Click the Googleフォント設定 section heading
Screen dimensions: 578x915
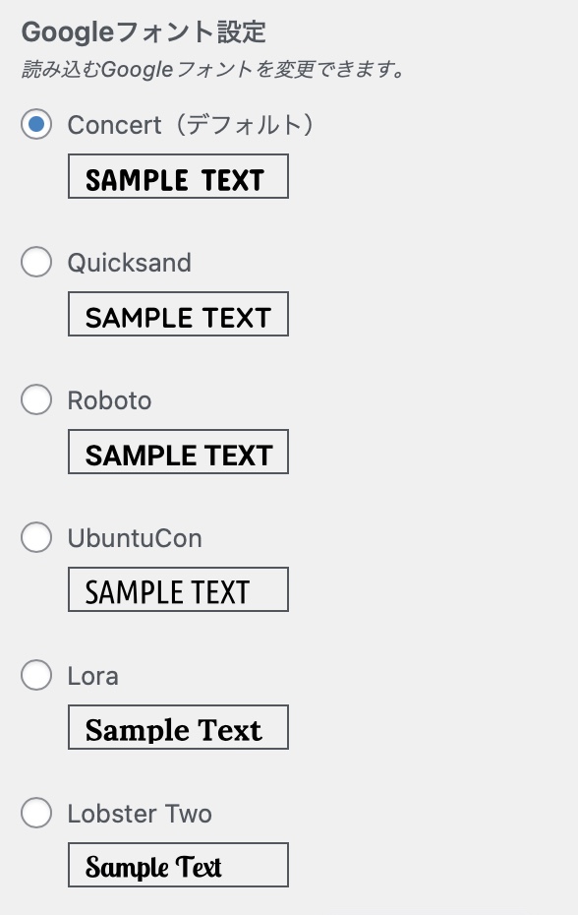coord(144,31)
